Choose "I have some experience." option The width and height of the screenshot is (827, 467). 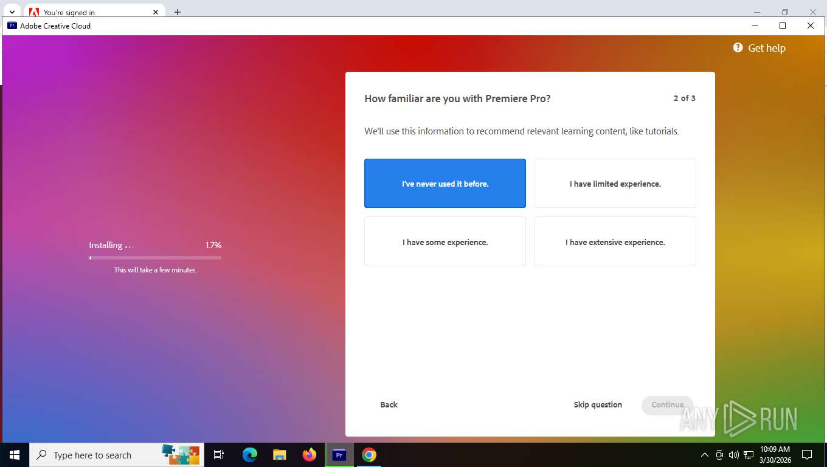pyautogui.click(x=445, y=242)
